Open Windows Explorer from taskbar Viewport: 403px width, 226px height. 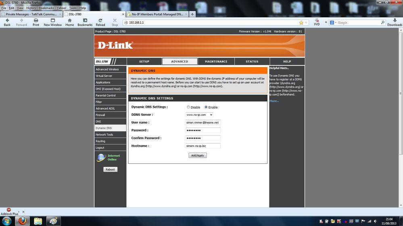38,221
